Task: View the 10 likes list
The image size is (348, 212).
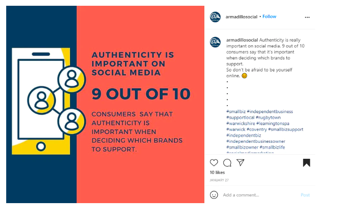Action: click(217, 173)
